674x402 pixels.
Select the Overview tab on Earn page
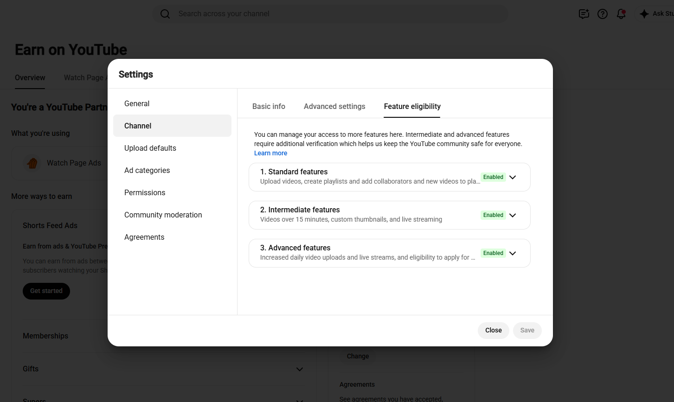pos(30,77)
